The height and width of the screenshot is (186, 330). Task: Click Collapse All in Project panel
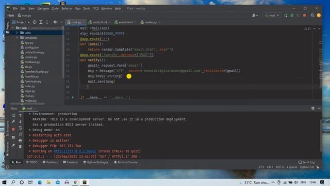[47, 22]
